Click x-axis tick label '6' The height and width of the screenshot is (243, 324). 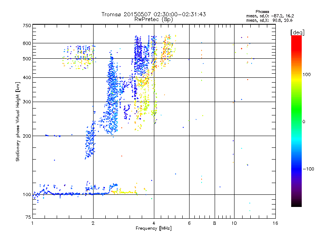click(189, 223)
